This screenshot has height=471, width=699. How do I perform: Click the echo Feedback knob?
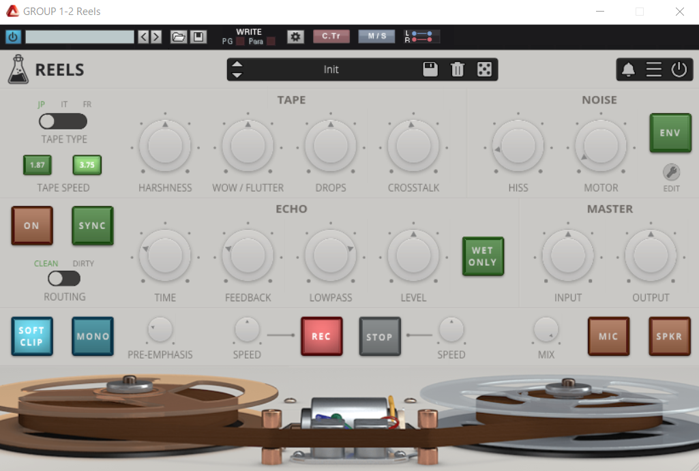pos(248,256)
